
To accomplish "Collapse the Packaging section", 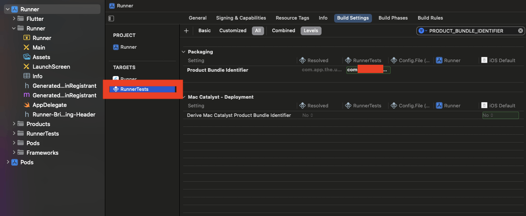I will coord(184,52).
